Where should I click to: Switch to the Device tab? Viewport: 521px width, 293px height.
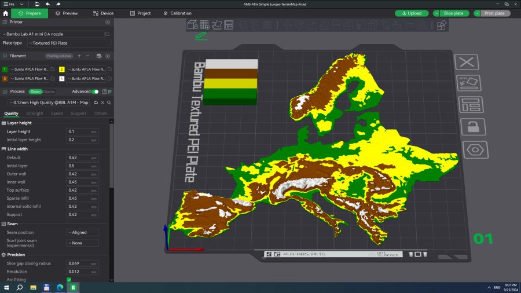[x=104, y=13]
